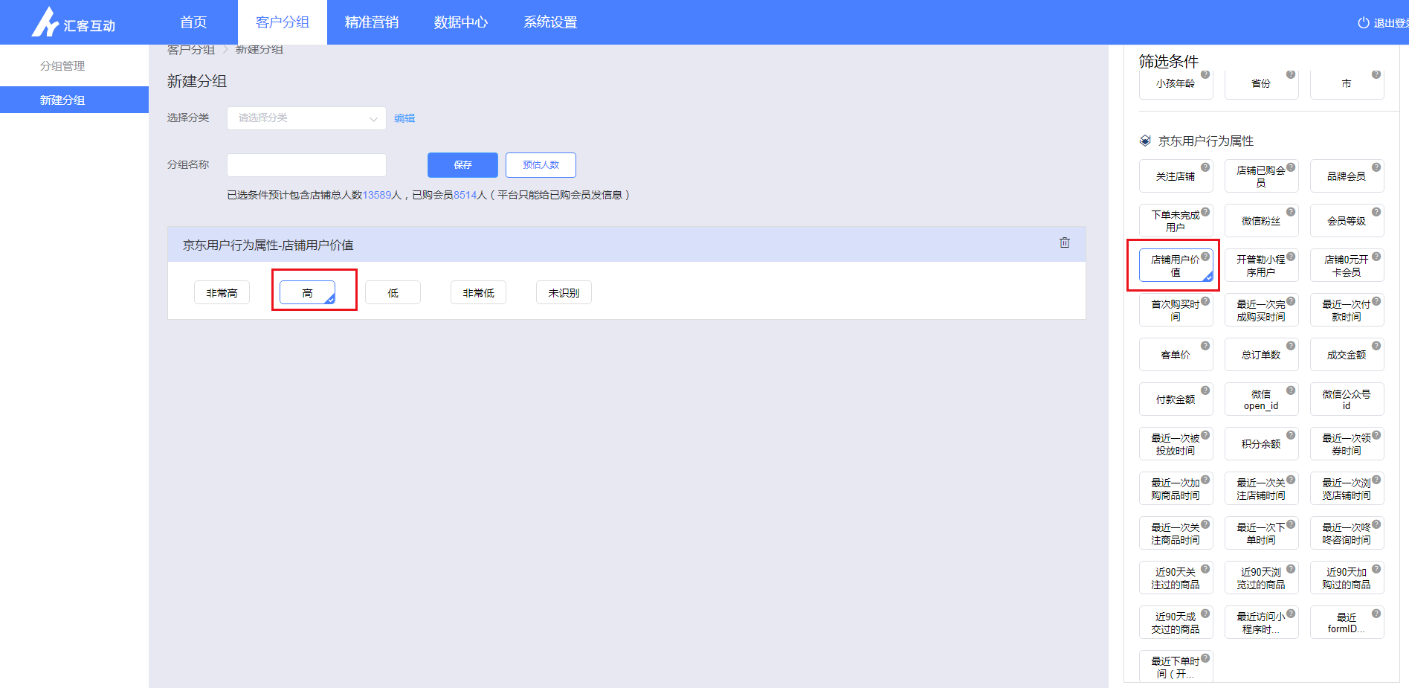This screenshot has width=1409, height=688.
Task: Toggle the 会员等级 filter condition
Action: click(1347, 221)
